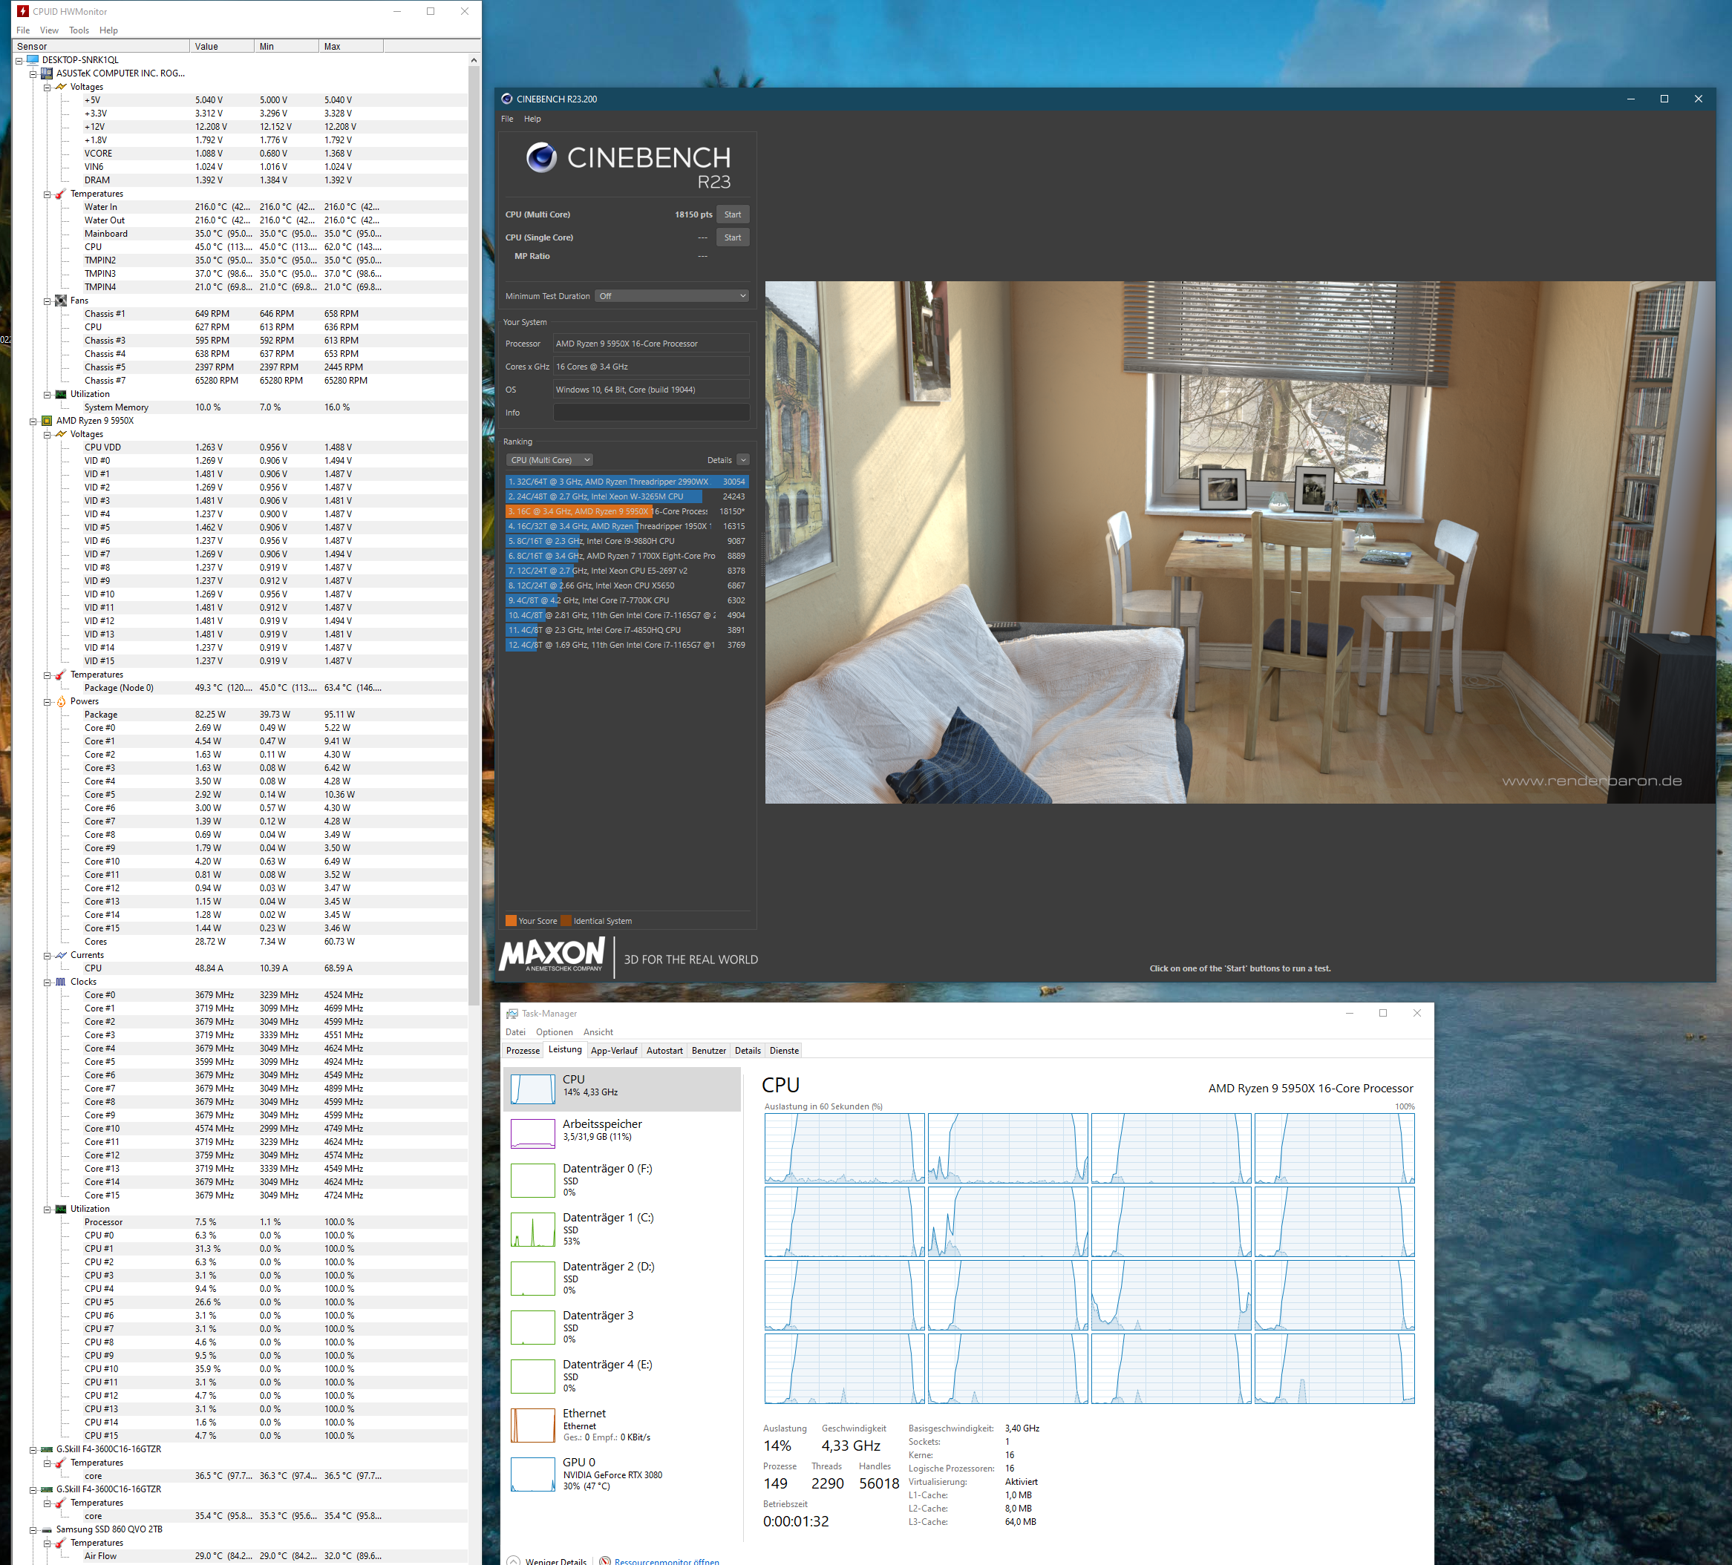Open HWMonitor File menu
The image size is (1732, 1565).
23,30
